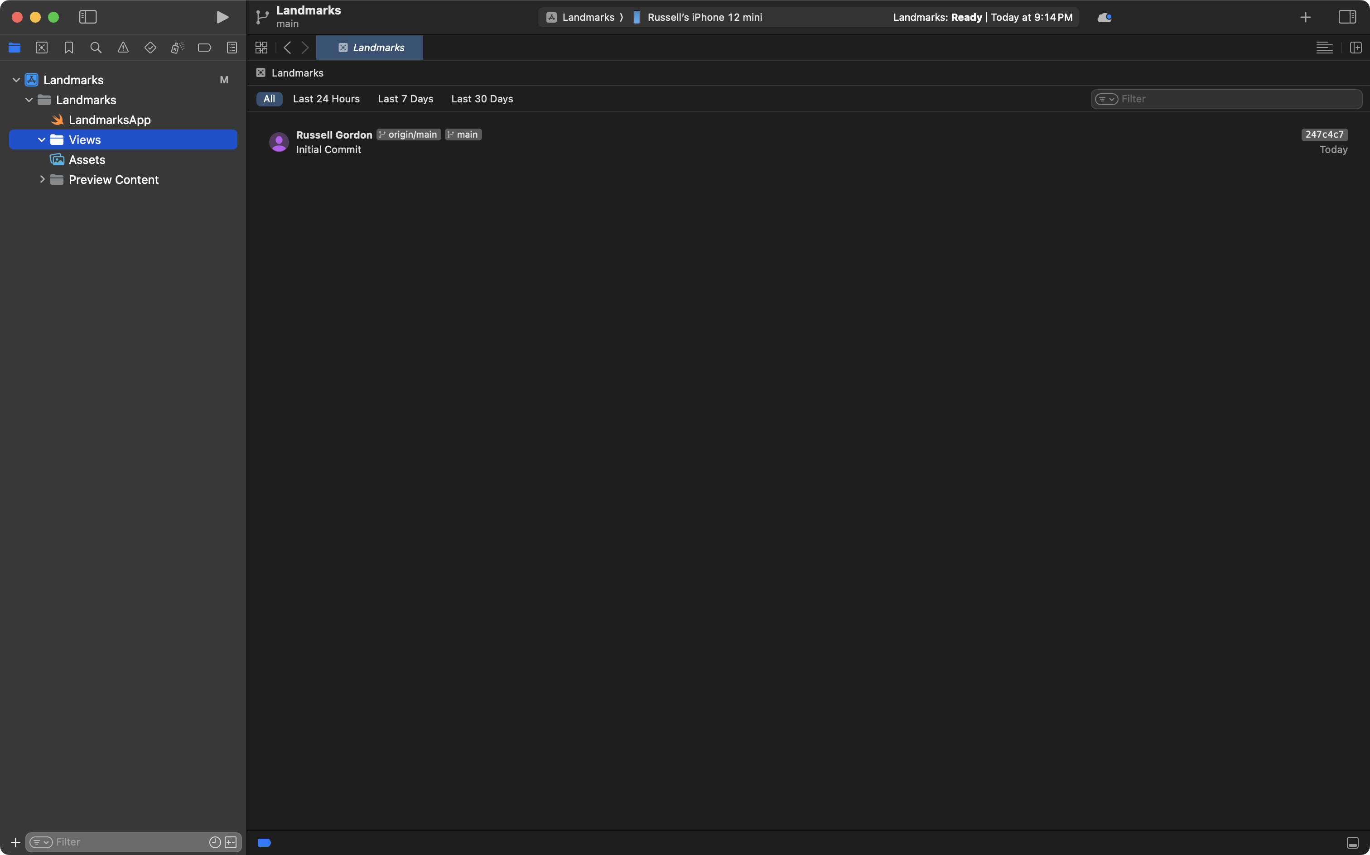Run the app with the Play button
Image resolution: width=1370 pixels, height=855 pixels.
[222, 17]
